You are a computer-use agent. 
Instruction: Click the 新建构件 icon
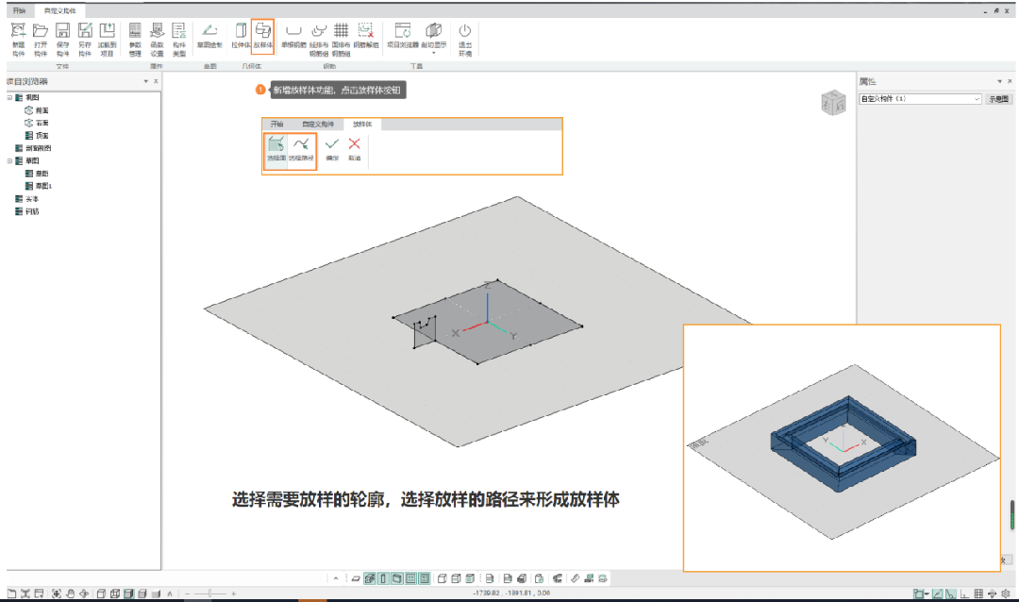(18, 37)
